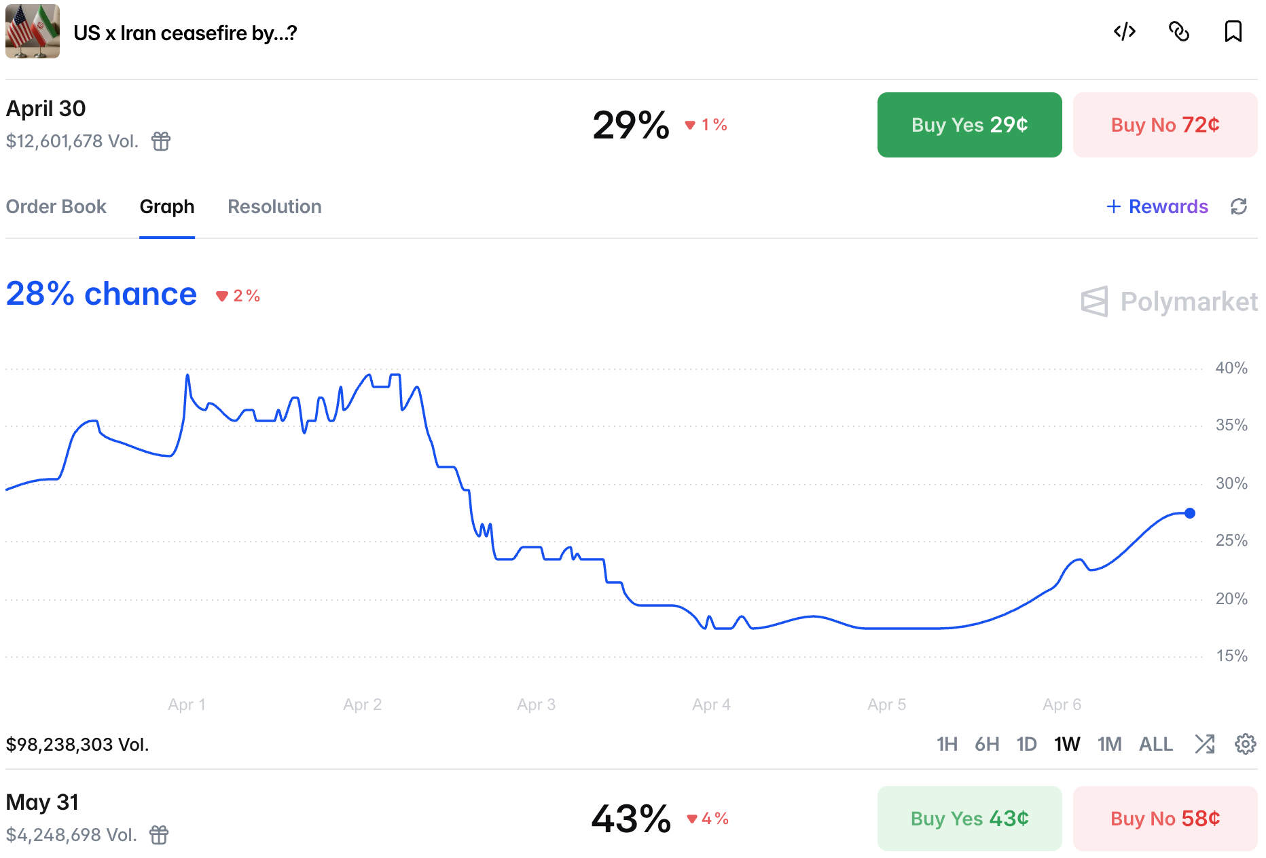This screenshot has width=1266, height=858.
Task: Click the chart's current-value endpoint dot
Action: tap(1190, 513)
